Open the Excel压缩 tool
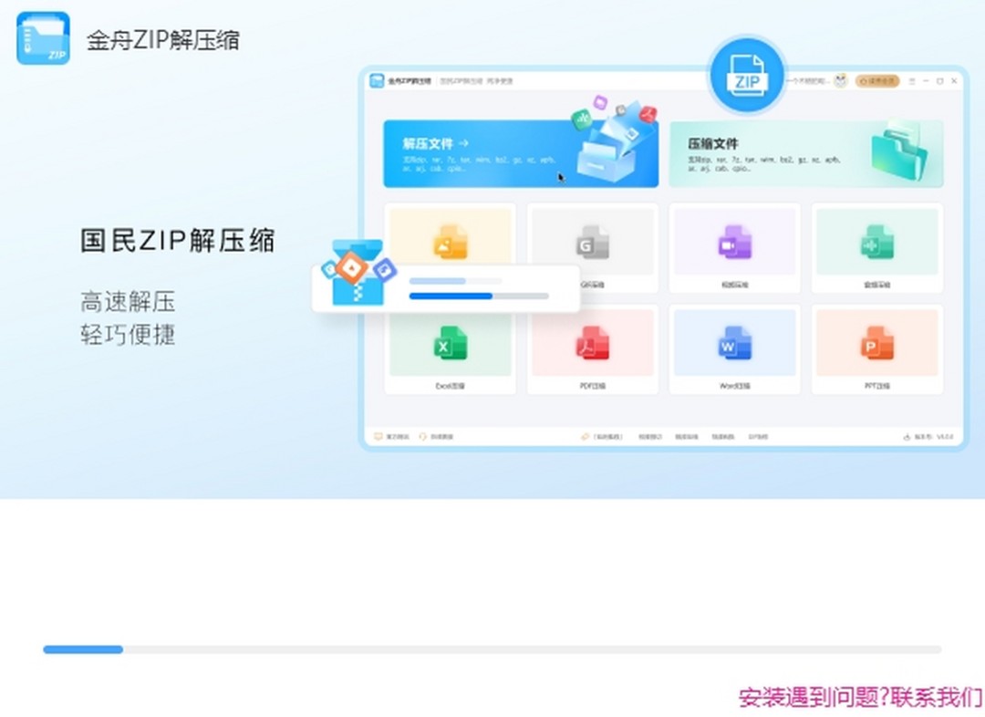 point(451,348)
